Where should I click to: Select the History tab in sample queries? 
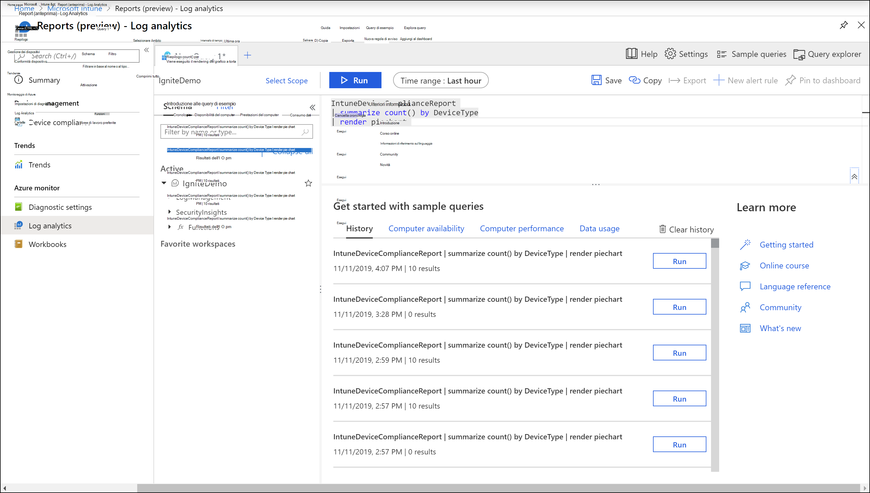[x=359, y=228]
